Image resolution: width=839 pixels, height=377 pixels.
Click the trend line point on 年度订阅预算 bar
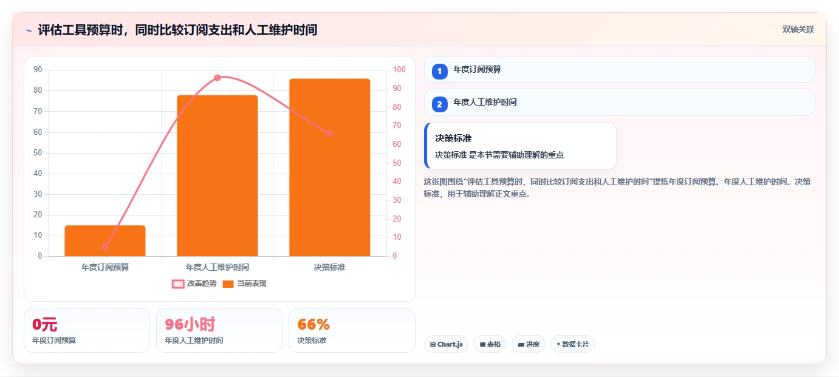tap(105, 247)
